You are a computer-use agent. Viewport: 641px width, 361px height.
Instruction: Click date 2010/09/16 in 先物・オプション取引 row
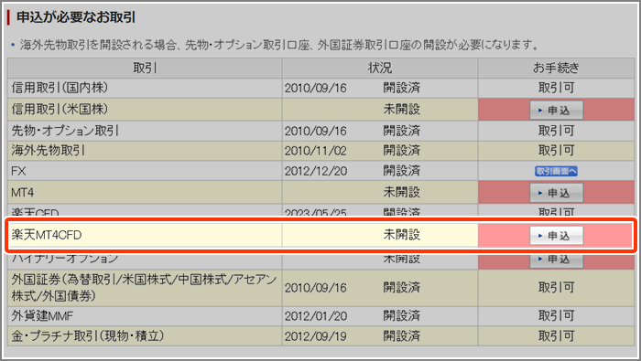[316, 131]
